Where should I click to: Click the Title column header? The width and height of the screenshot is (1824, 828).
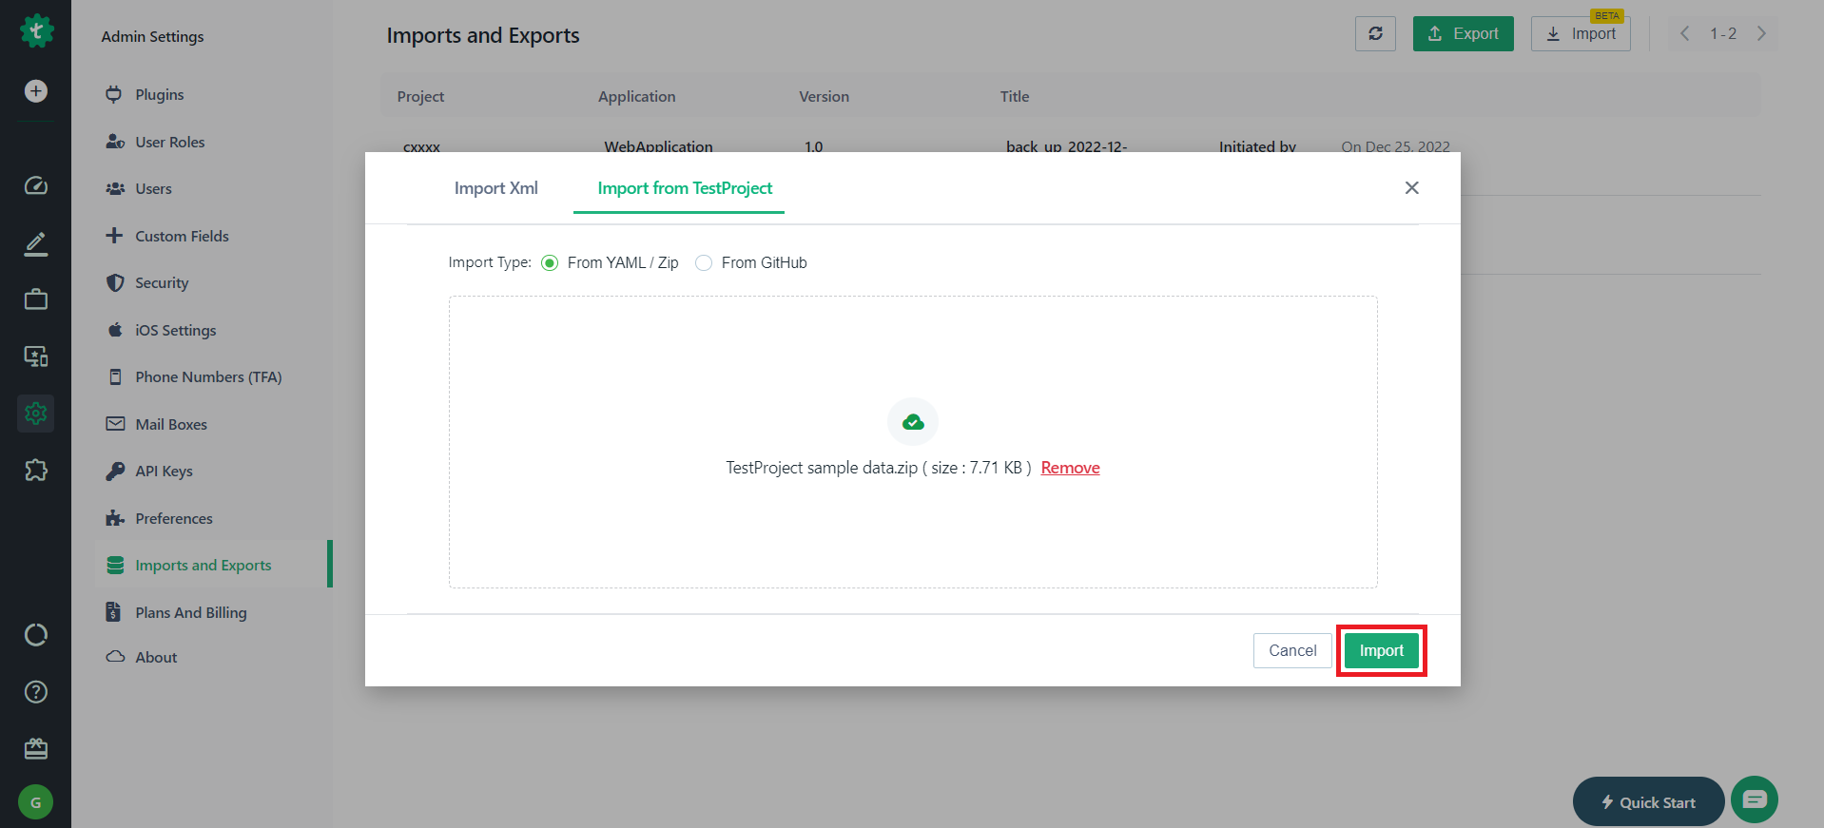[x=1015, y=97]
